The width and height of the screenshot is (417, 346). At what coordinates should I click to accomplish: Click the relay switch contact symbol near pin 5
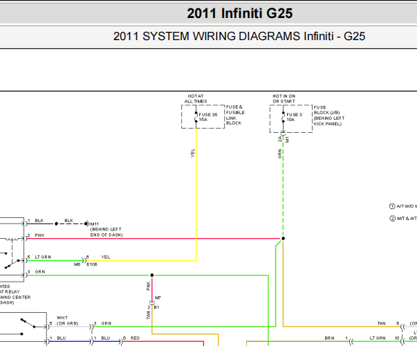pos(12,264)
